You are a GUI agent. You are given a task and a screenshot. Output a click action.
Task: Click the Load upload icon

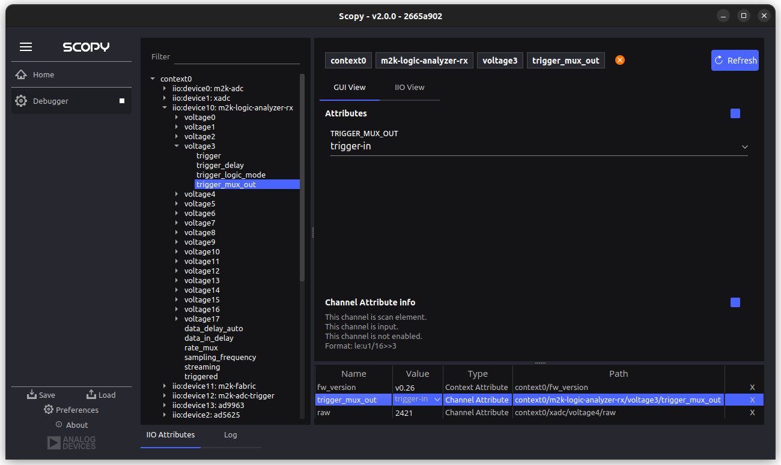coord(91,394)
